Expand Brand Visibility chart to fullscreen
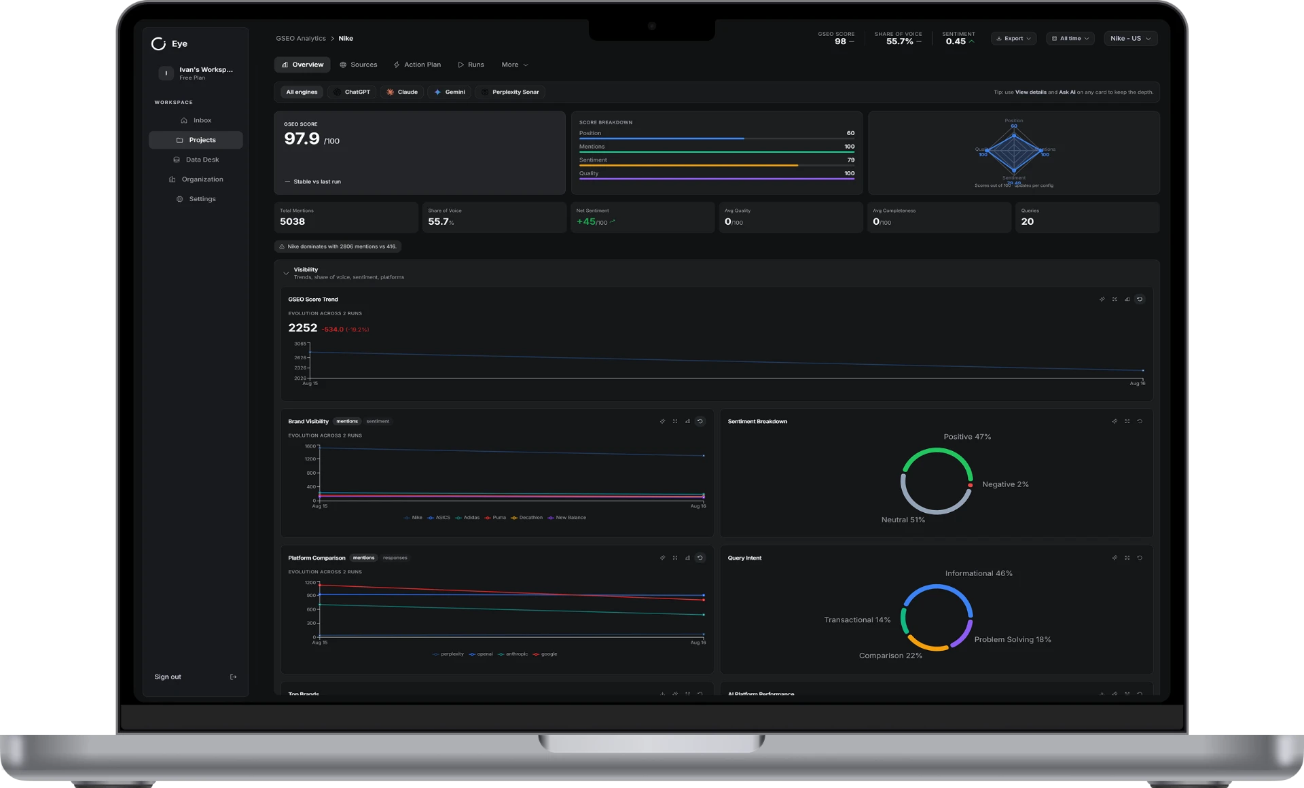 [675, 421]
